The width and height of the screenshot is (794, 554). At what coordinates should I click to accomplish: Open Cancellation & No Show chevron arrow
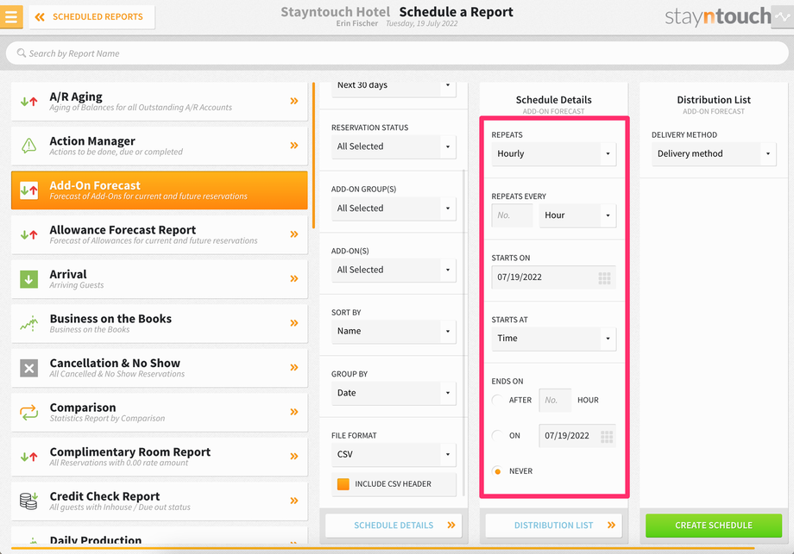294,368
